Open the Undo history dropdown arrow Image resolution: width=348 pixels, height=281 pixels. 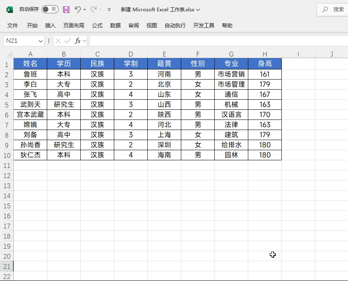click(85, 9)
